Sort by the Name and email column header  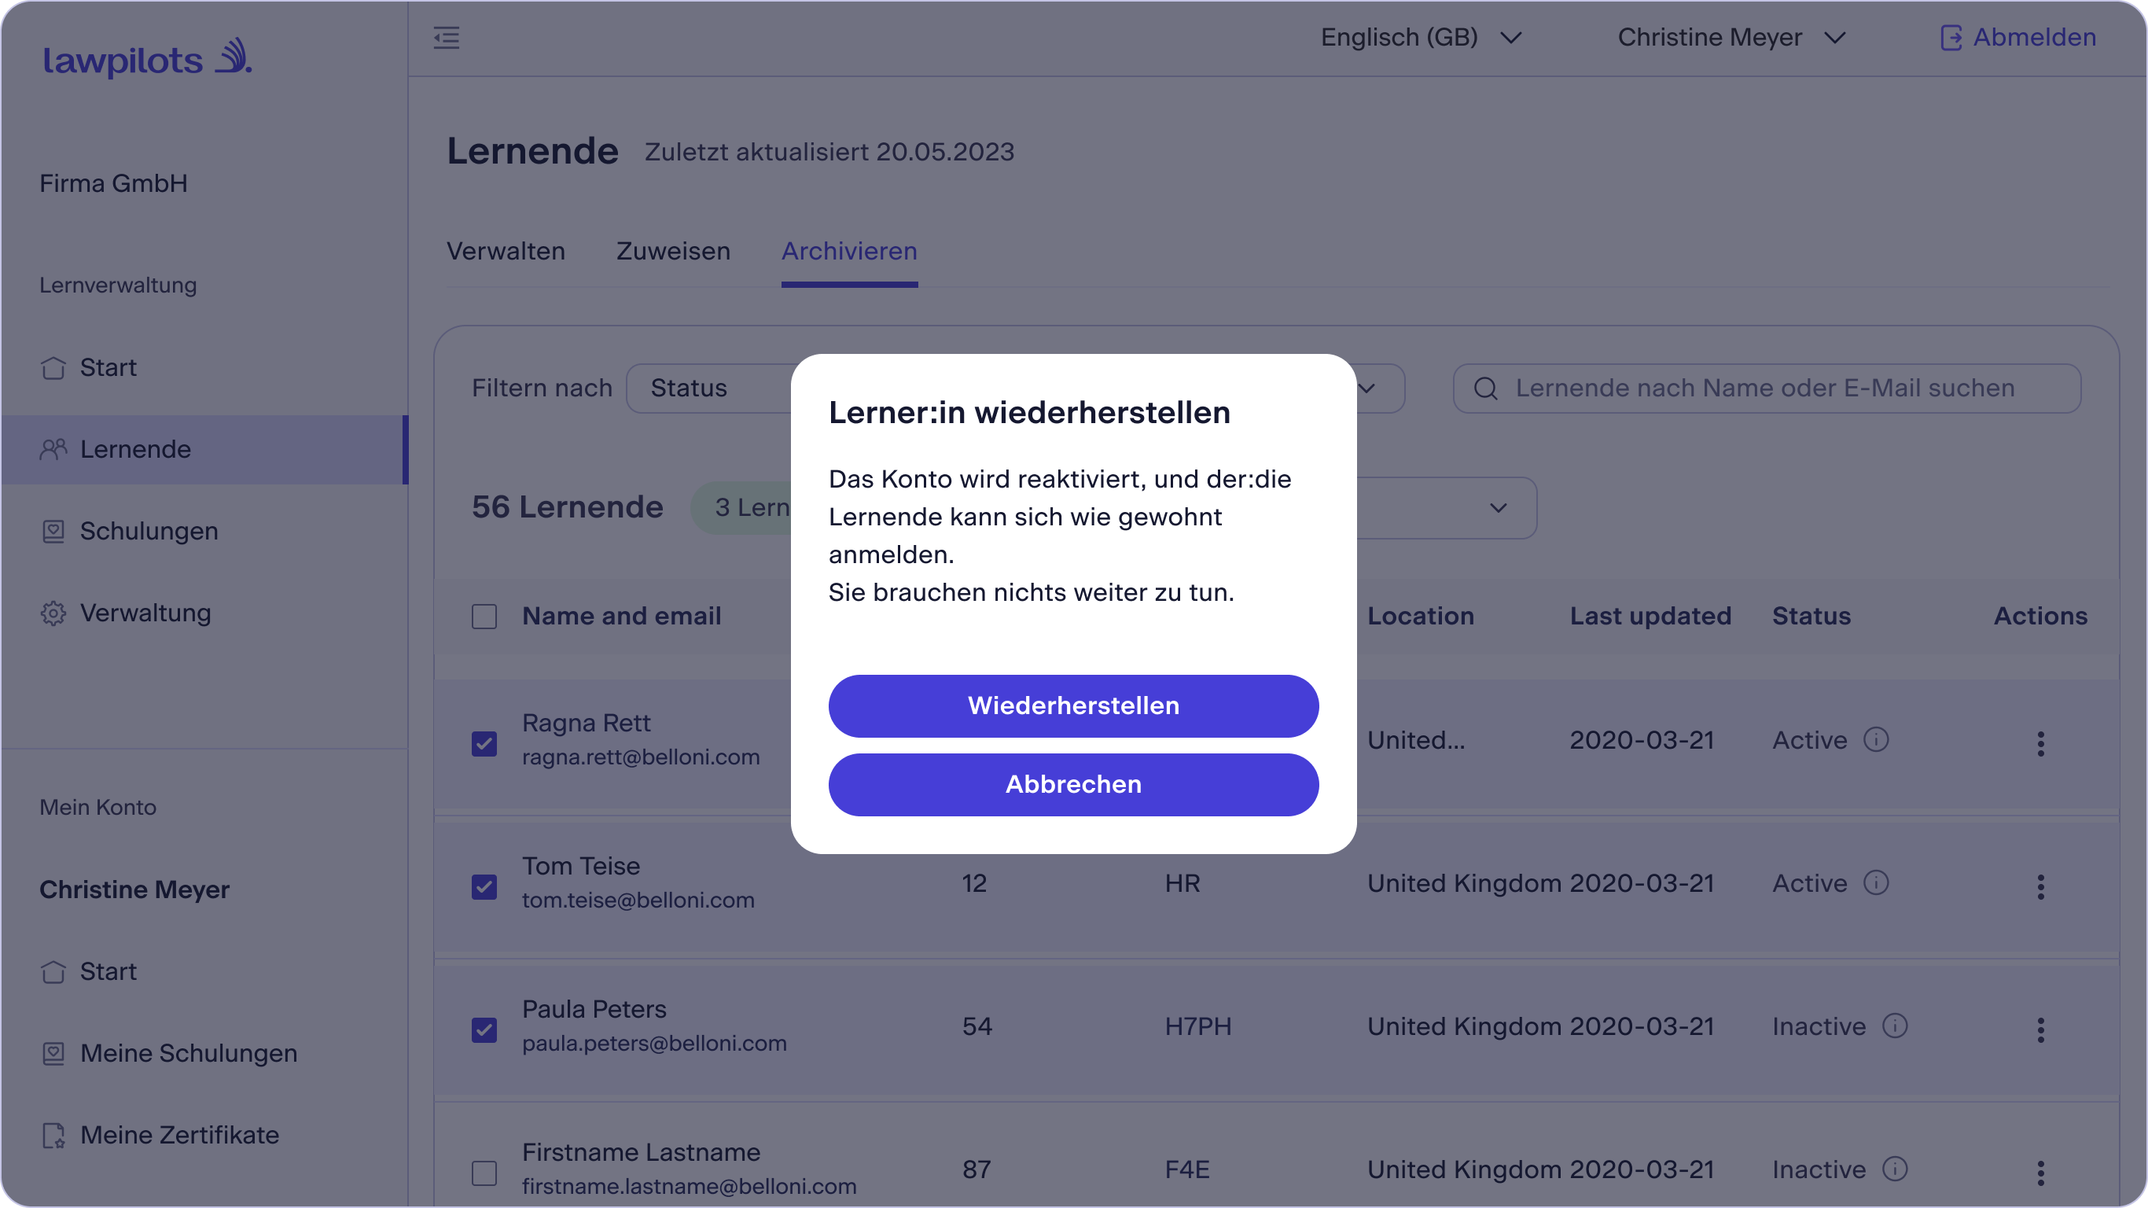tap(621, 617)
